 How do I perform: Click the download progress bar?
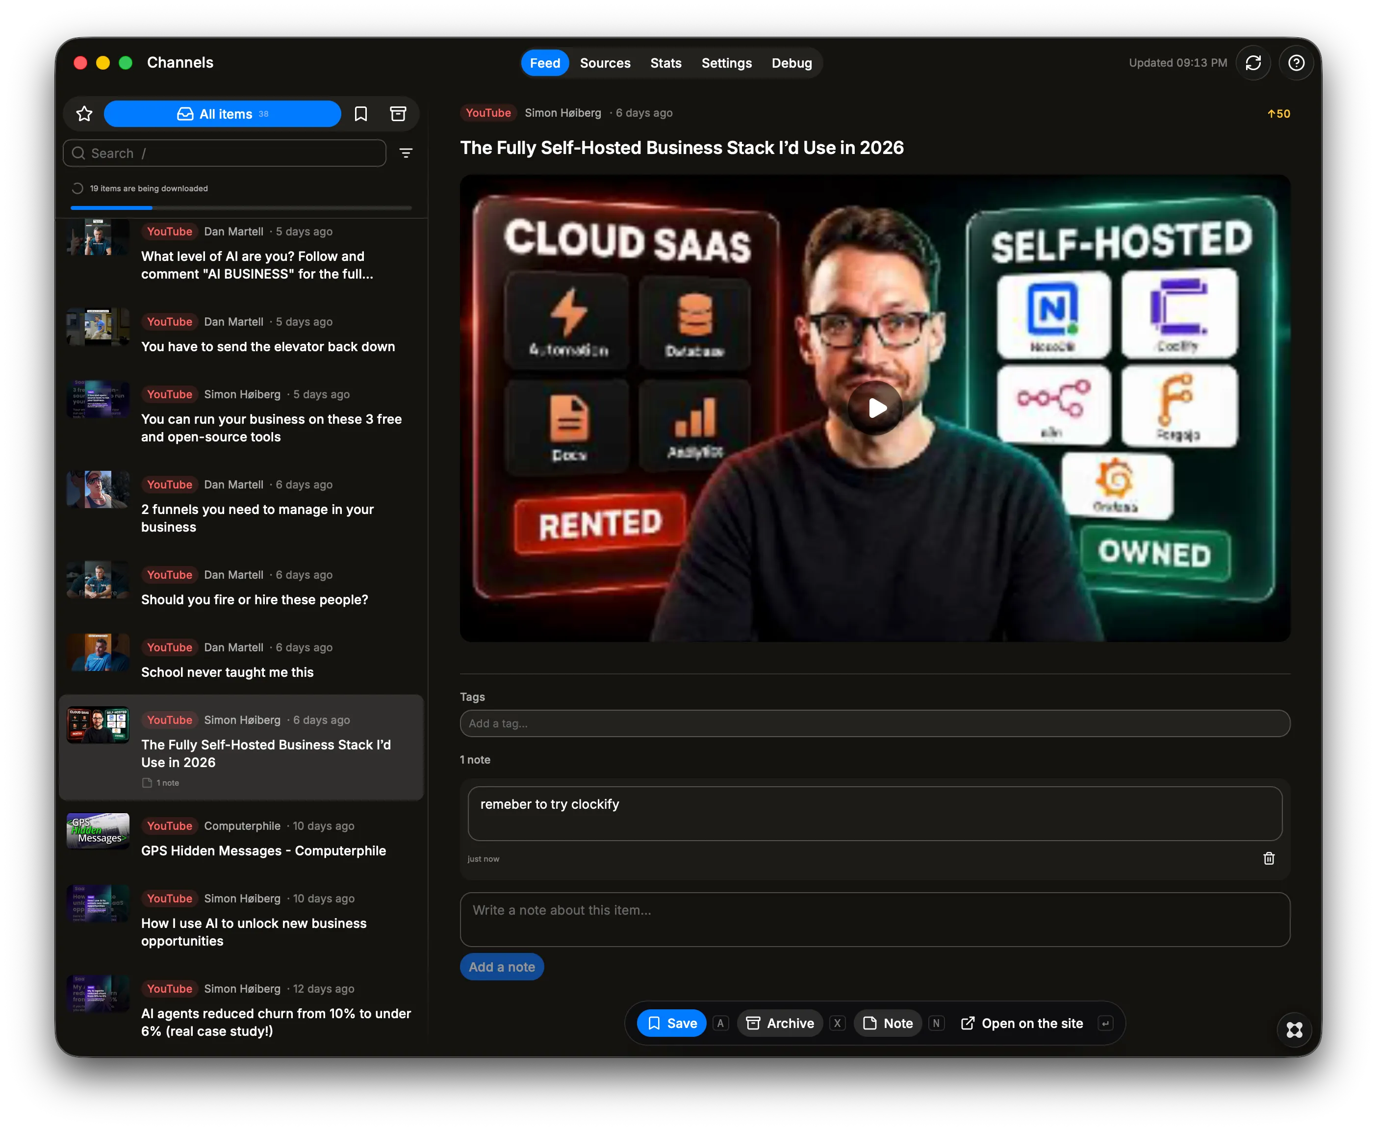[241, 208]
